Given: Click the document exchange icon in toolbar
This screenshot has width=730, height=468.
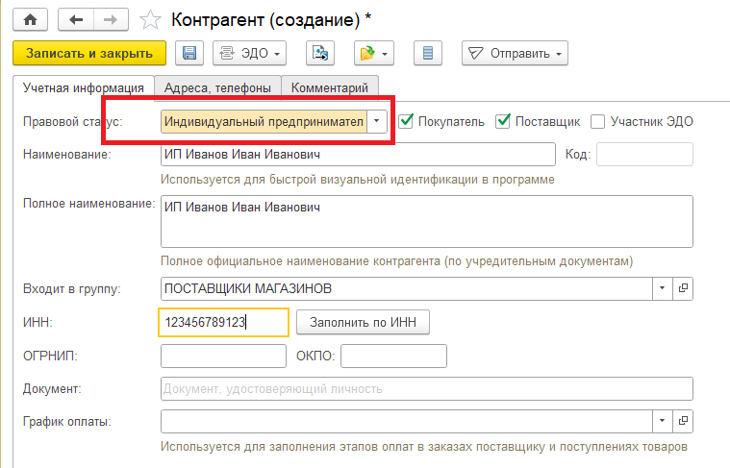Looking at the screenshot, I should point(319,53).
